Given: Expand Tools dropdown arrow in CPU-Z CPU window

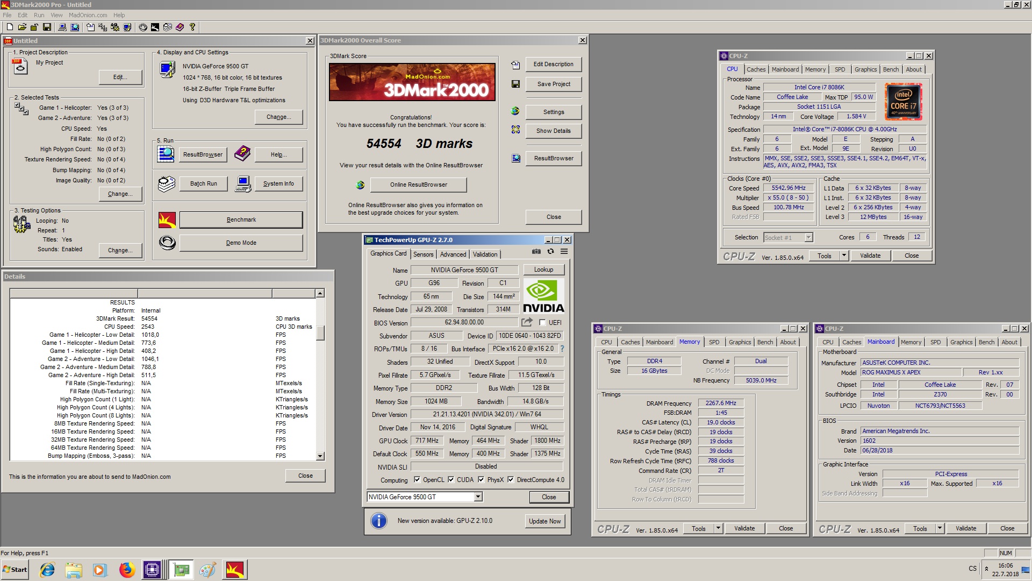Looking at the screenshot, I should click(x=844, y=256).
